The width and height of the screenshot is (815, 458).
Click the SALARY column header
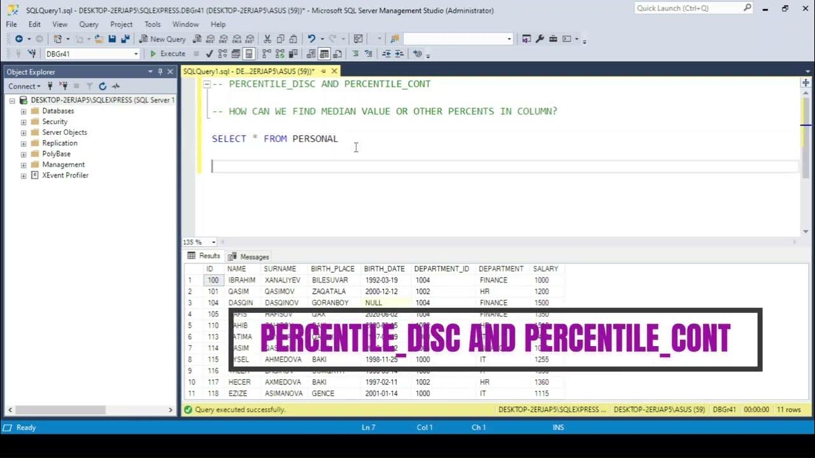(546, 269)
